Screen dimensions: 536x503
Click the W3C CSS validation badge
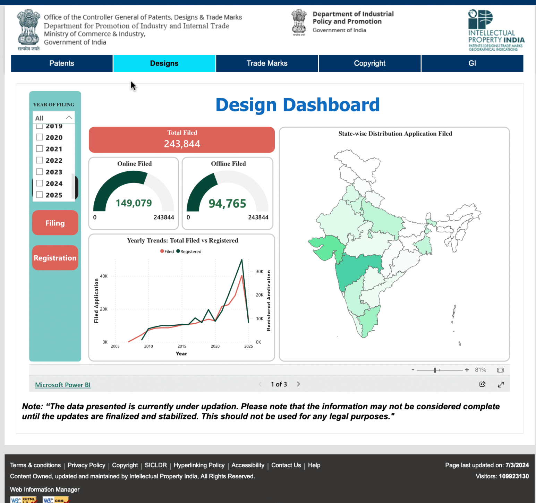[56, 500]
